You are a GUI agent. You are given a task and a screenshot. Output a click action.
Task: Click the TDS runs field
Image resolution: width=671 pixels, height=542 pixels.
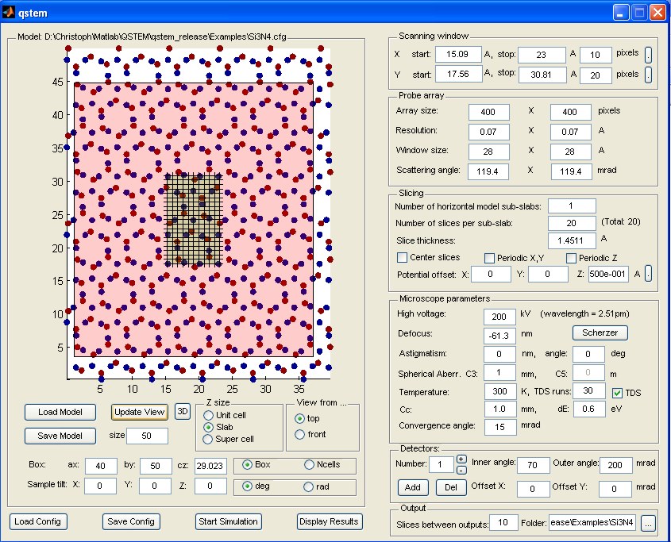(589, 390)
